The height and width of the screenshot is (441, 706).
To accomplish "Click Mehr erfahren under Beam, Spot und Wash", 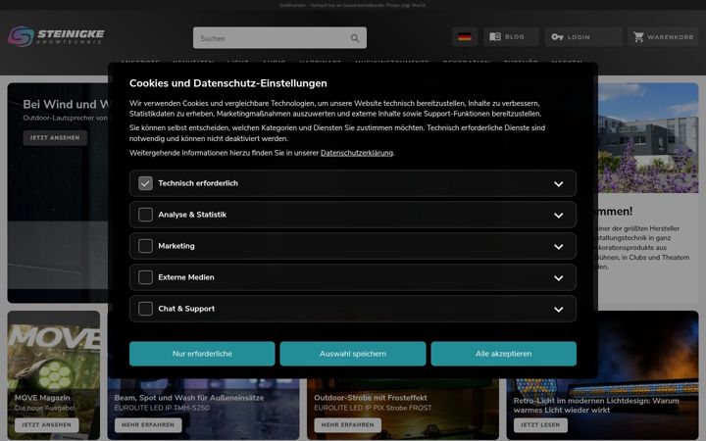I will (x=148, y=424).
